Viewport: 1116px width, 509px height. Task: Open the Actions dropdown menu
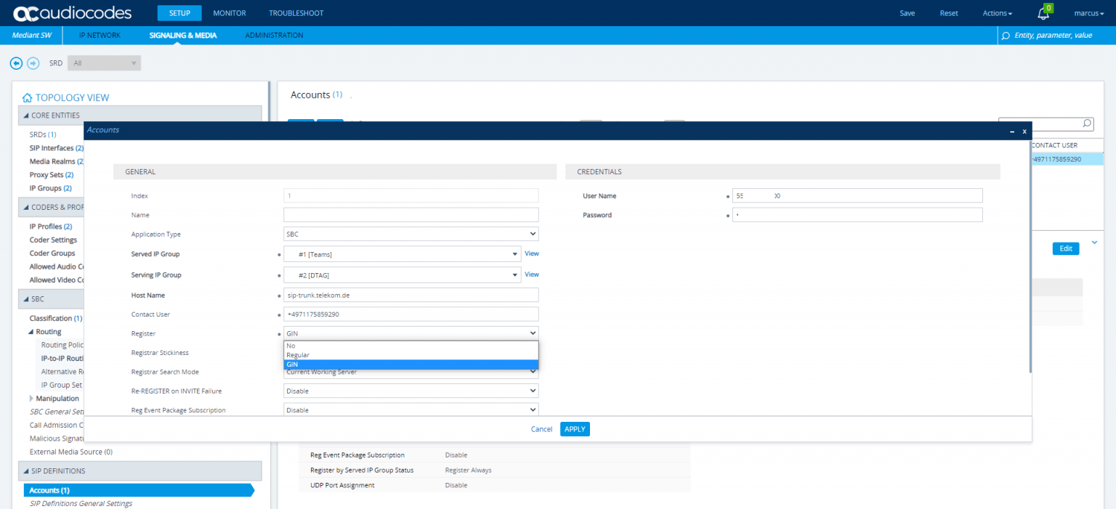(x=997, y=12)
